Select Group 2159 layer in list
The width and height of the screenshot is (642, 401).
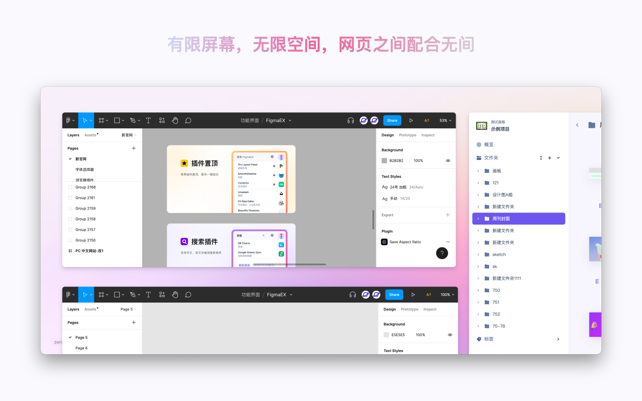point(86,209)
